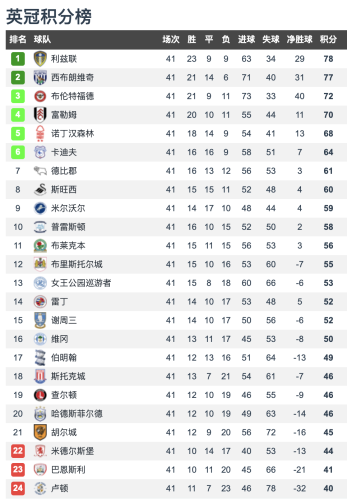
Task: Click the Charlton (查尔顿) red circular badge
Action: coord(40,395)
